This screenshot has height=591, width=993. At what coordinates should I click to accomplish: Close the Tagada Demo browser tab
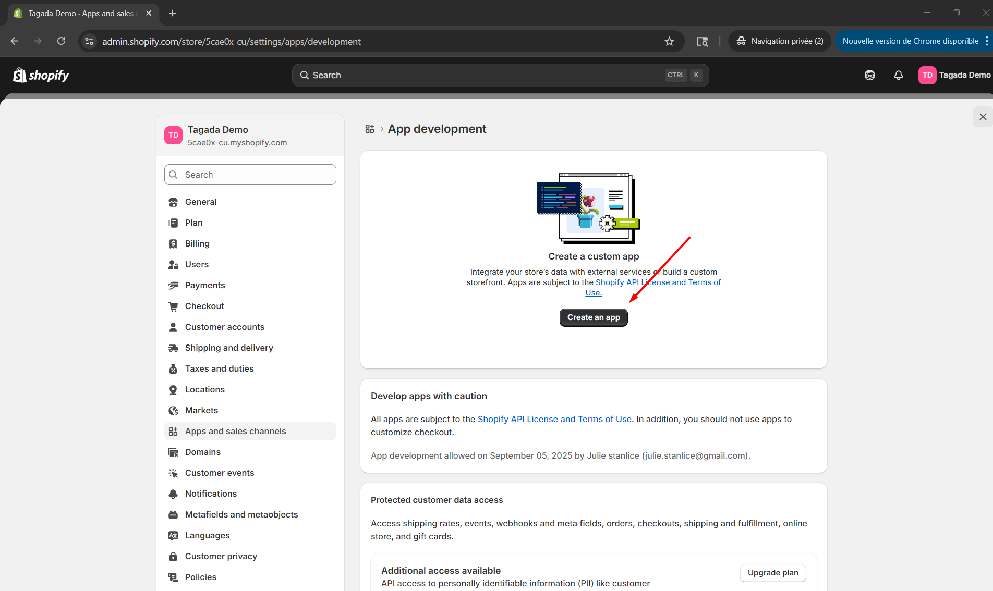pyautogui.click(x=149, y=13)
